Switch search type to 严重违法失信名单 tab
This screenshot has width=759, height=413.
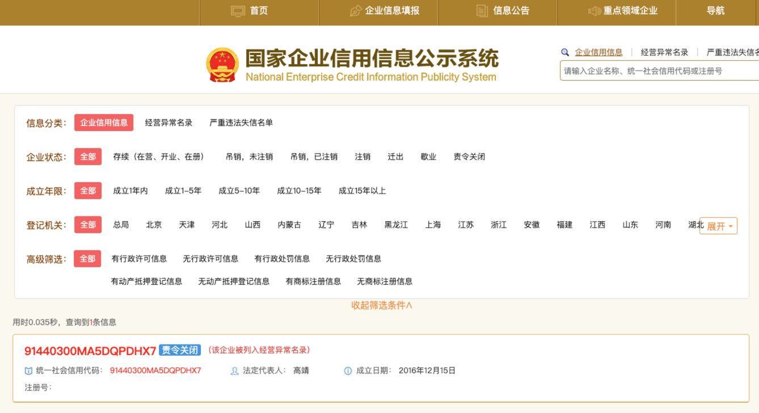733,52
